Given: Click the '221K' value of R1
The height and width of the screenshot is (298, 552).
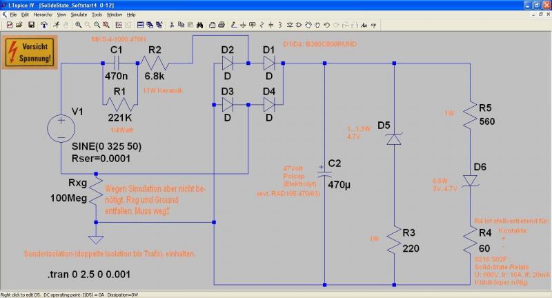Looking at the screenshot, I should [x=120, y=118].
